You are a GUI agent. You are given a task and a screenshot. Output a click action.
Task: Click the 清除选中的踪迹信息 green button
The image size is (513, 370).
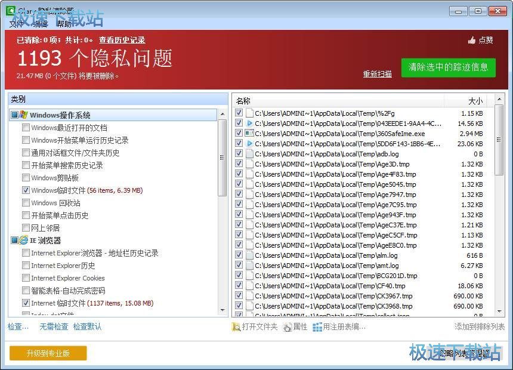coord(448,67)
